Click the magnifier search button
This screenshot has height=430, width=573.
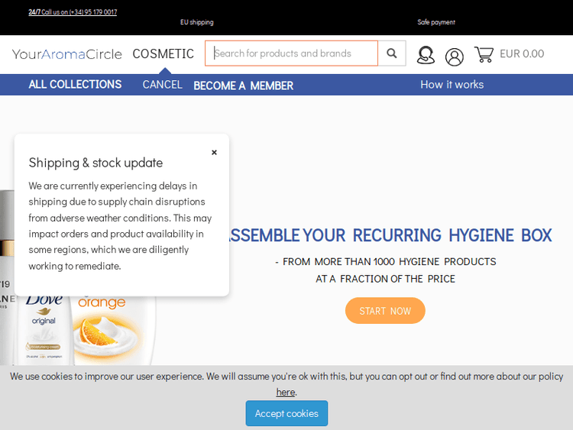pyautogui.click(x=392, y=53)
